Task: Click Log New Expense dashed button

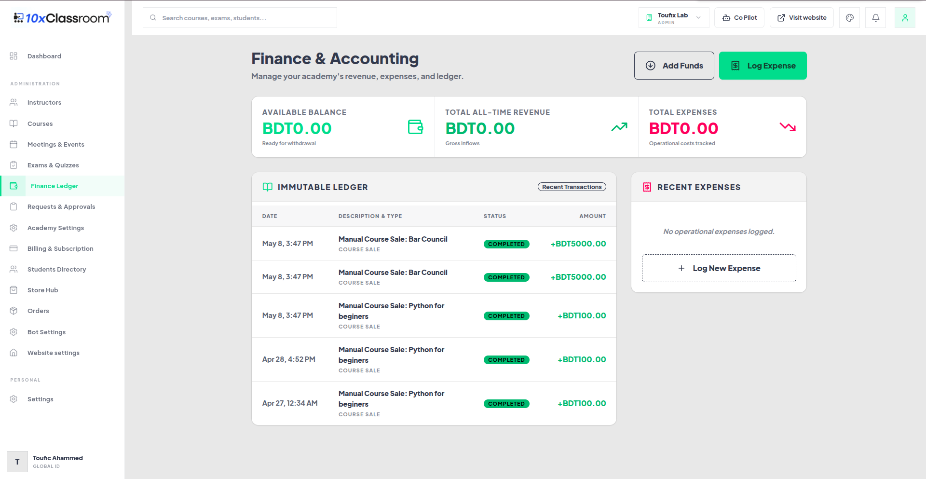Action: [719, 268]
